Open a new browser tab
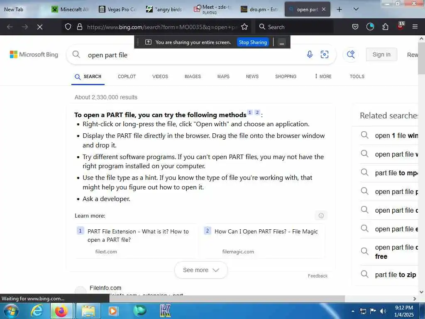This screenshot has height=319, width=425. [339, 10]
